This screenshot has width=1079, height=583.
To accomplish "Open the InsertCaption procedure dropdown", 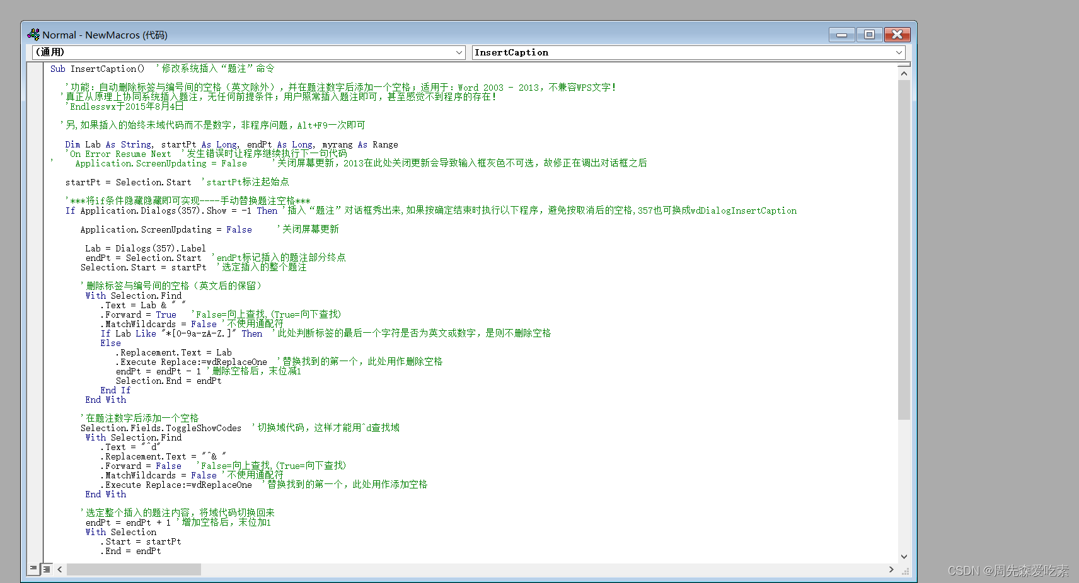I will [x=688, y=52].
